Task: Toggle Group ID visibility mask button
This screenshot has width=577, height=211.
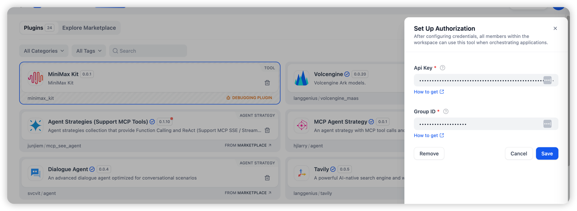Action: click(547, 124)
